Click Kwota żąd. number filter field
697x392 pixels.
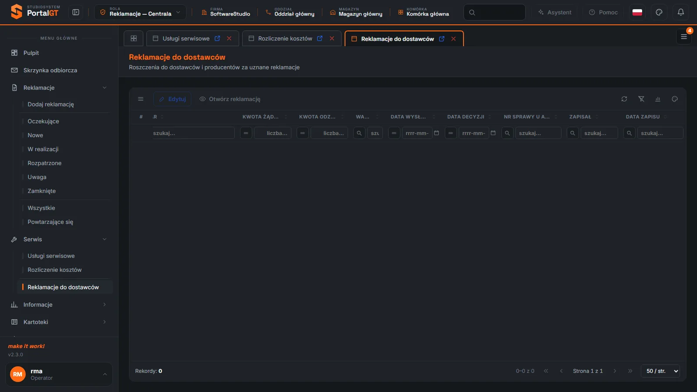273,133
